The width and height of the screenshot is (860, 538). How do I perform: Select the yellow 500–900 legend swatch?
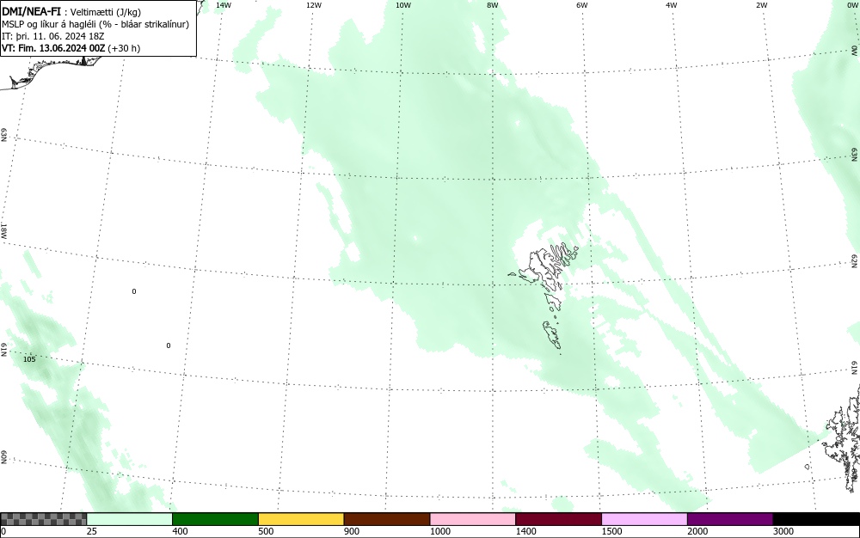[301, 519]
